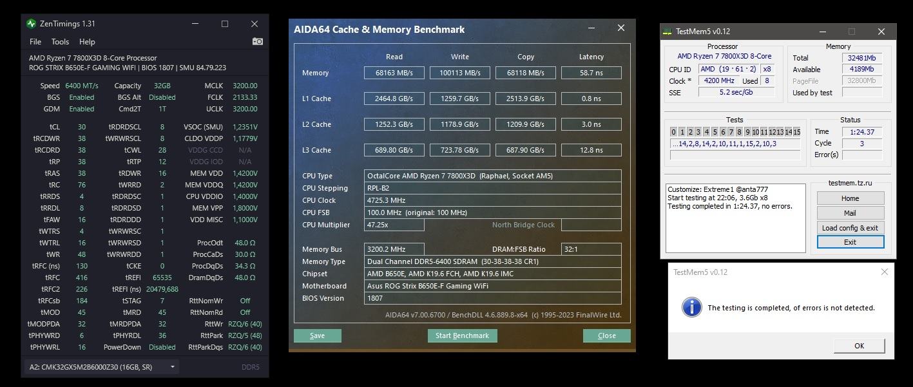Open the ZenTimings Help menu
913x387 pixels.
(87, 41)
